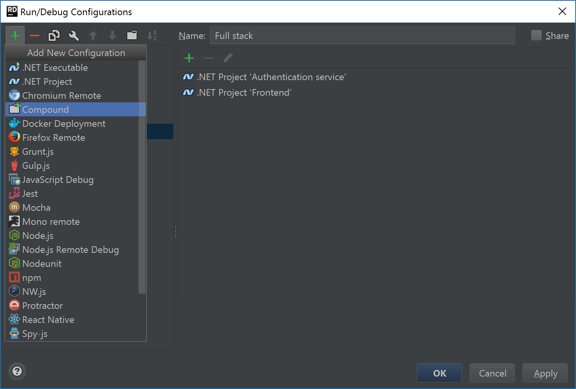The height and width of the screenshot is (389, 576).
Task: Click the configuration type list scrollbar
Action: click(142, 177)
